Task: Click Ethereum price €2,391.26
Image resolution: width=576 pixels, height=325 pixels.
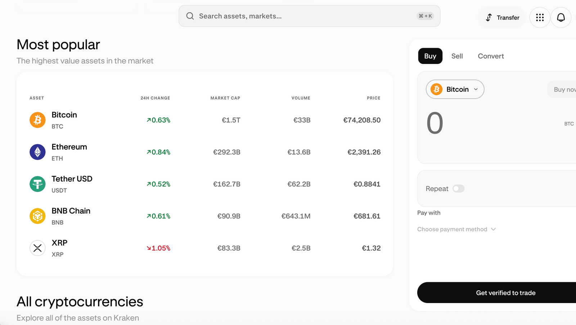Action: point(364,152)
